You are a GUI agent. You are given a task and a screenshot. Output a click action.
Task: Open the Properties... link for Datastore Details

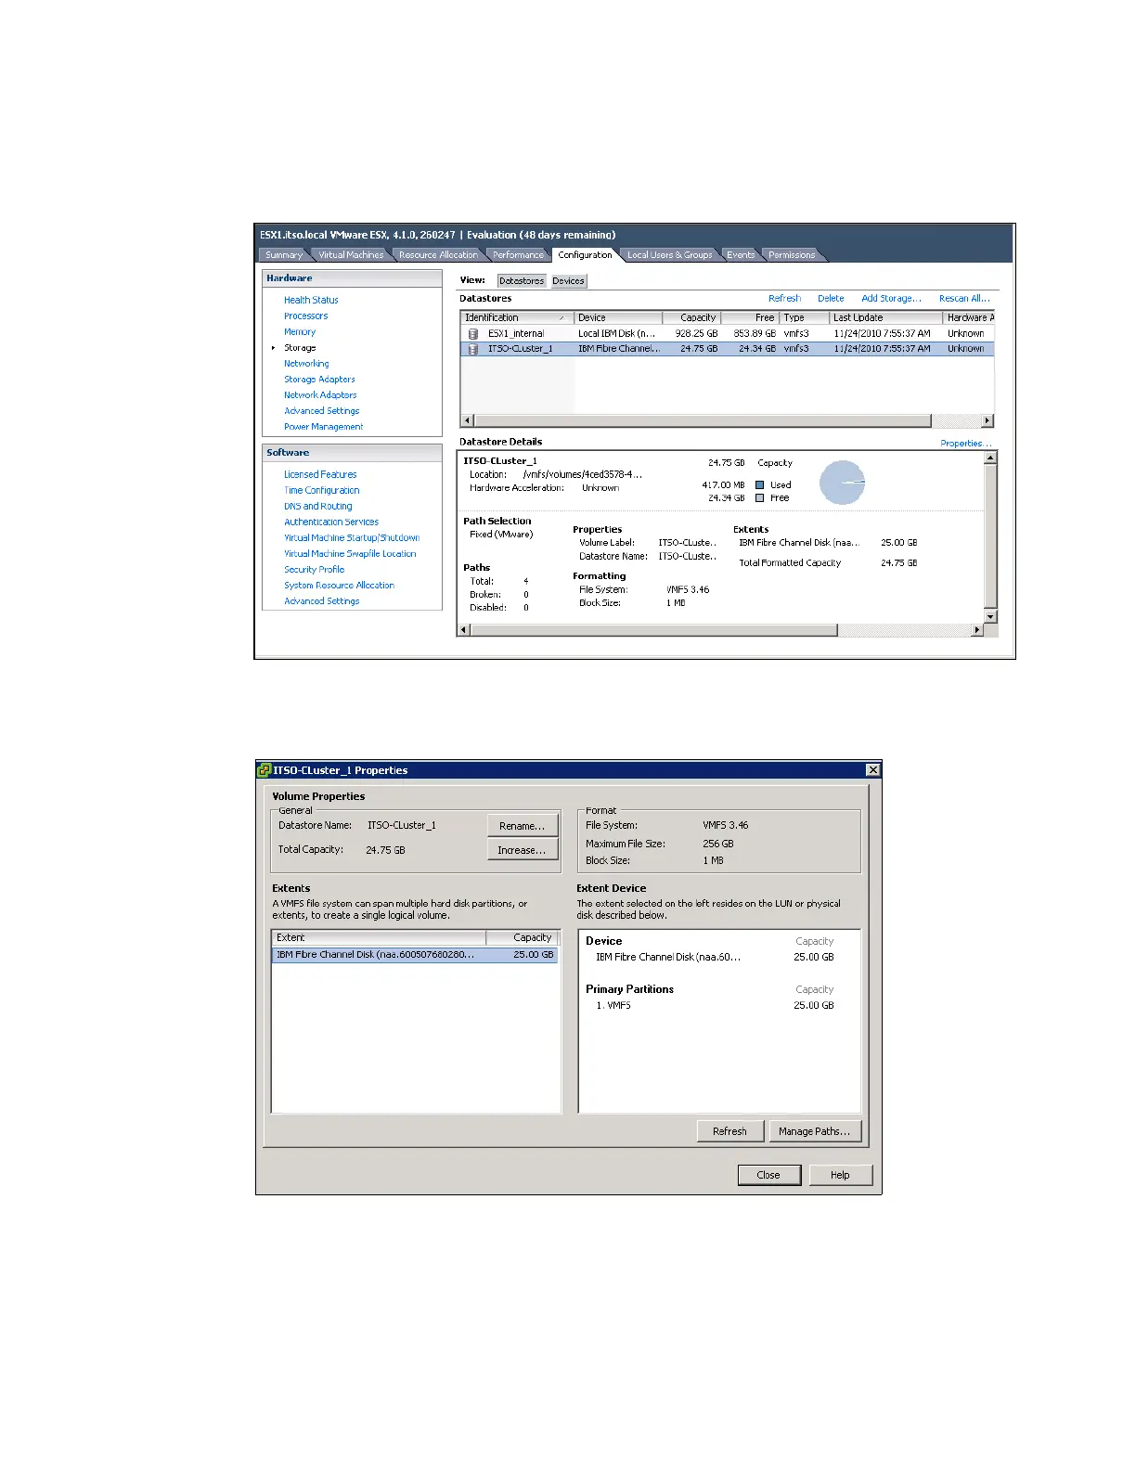click(x=966, y=443)
